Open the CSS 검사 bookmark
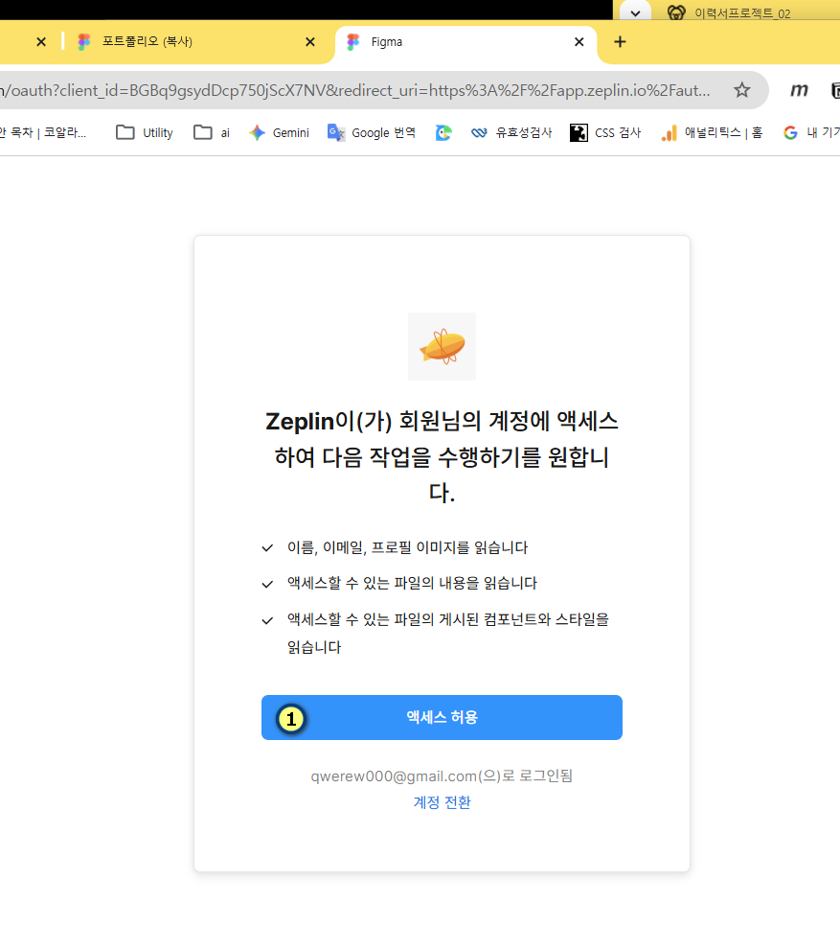 click(605, 133)
